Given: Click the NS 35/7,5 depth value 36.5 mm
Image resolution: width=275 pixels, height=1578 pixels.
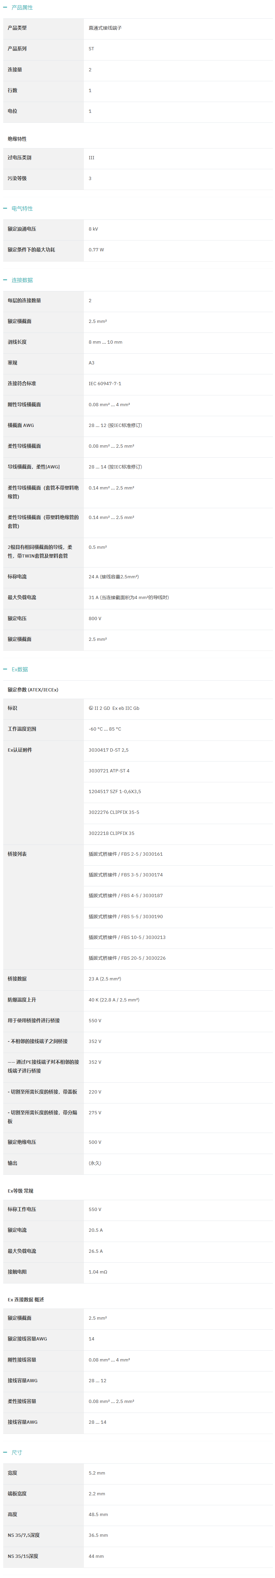Looking at the screenshot, I should tap(98, 1536).
